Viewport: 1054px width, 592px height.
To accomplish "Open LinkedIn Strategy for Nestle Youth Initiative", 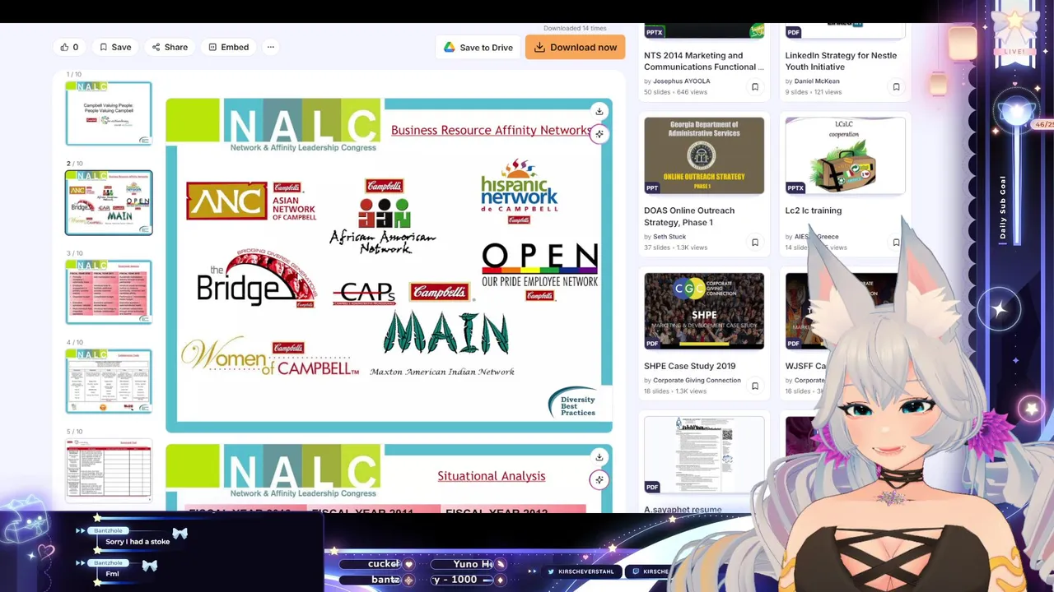I will [x=841, y=61].
